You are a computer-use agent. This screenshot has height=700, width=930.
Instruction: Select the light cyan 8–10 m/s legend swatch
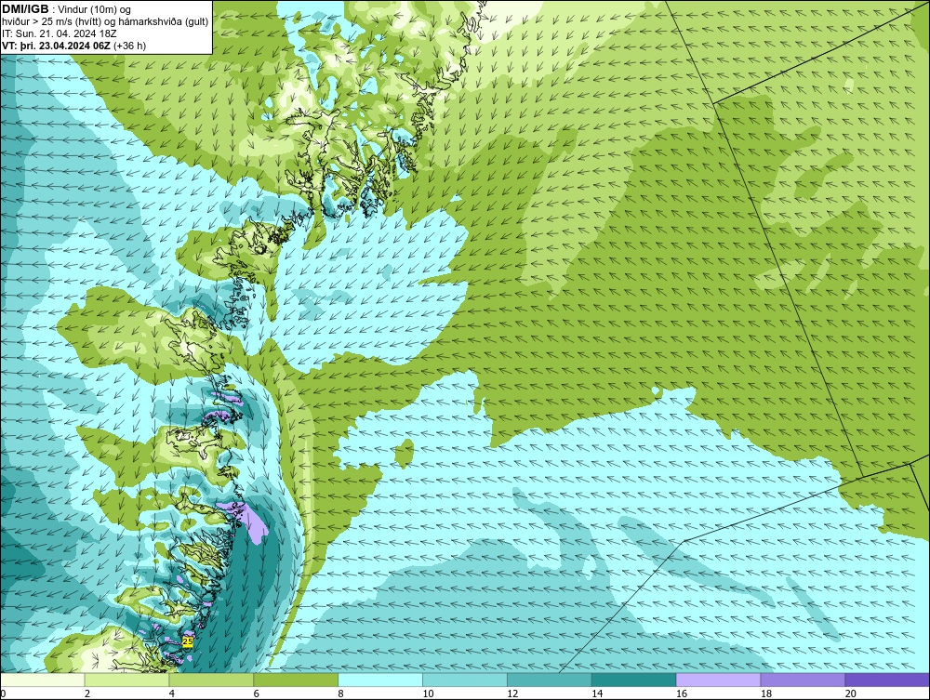click(x=380, y=680)
